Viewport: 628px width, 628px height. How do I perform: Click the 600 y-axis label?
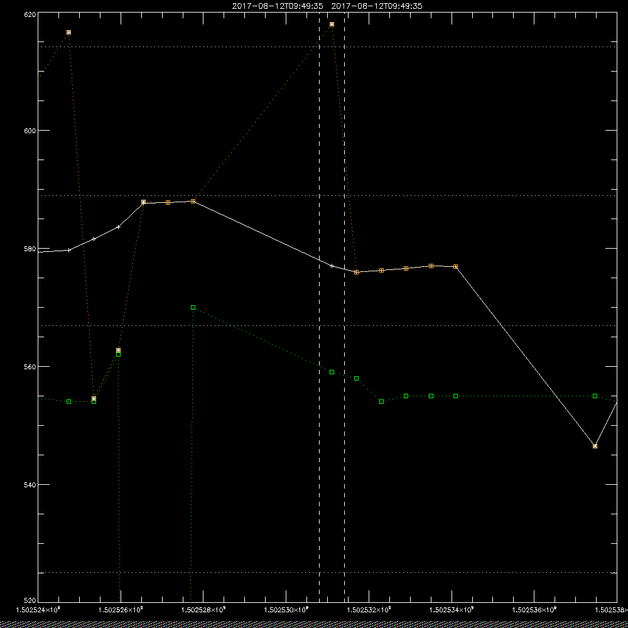[x=30, y=131]
